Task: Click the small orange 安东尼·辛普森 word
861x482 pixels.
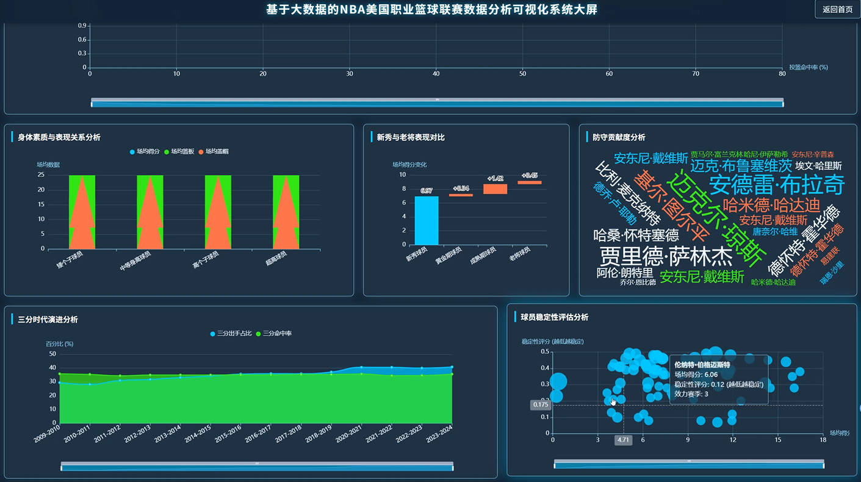Action: point(813,154)
